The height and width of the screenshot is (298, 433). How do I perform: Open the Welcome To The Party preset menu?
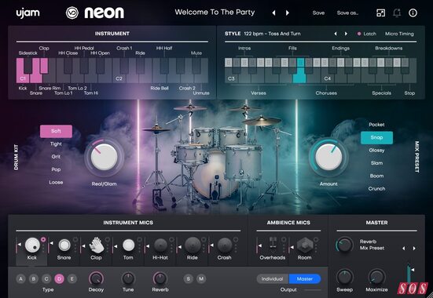pos(215,13)
